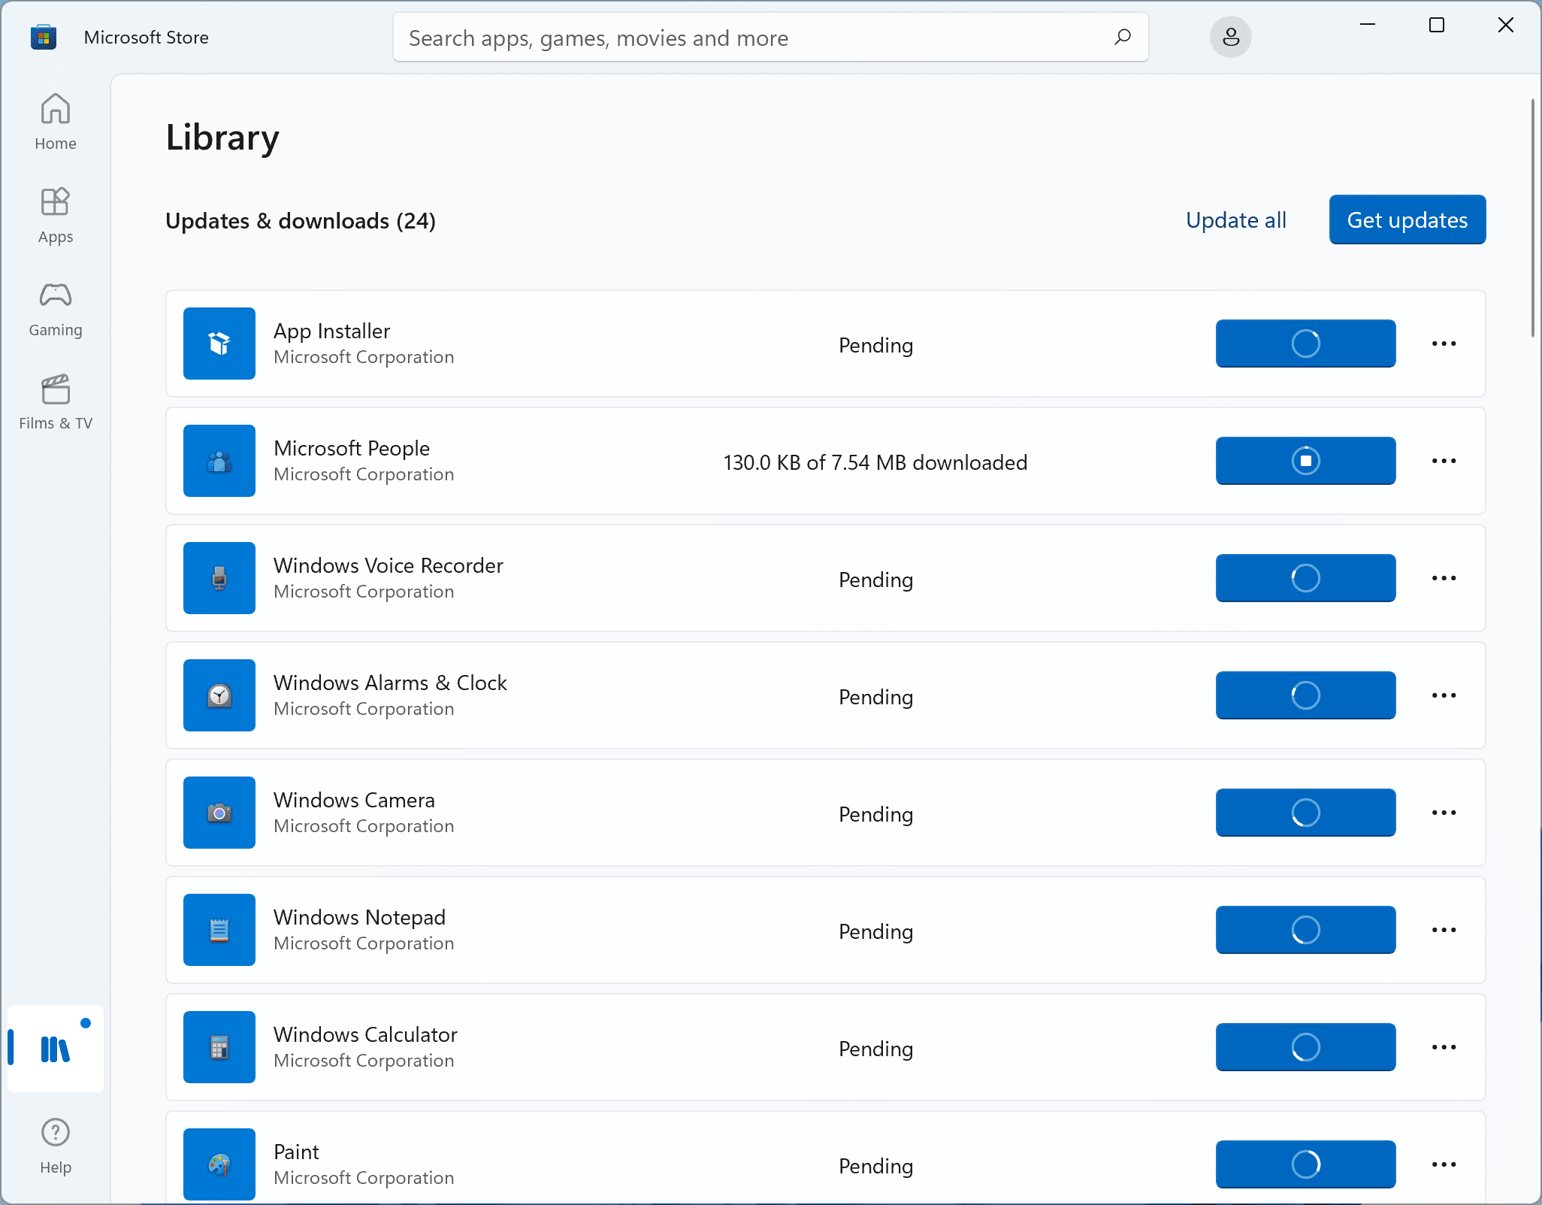Click the Windows Notepad app icon

pos(219,930)
